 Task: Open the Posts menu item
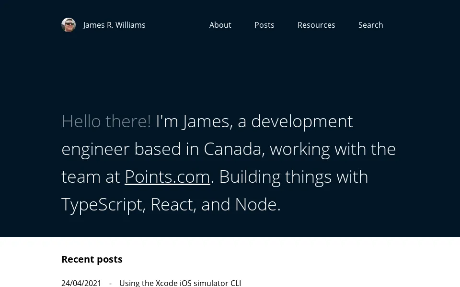[264, 25]
